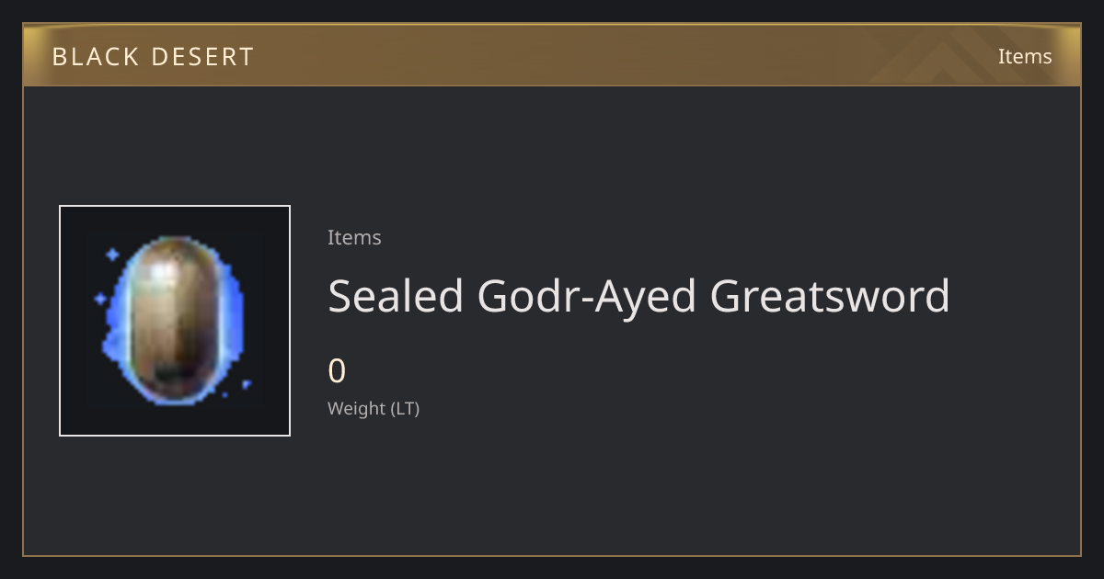The image size is (1104, 579).
Task: Click the Weight (LT) label
Action: pos(374,409)
